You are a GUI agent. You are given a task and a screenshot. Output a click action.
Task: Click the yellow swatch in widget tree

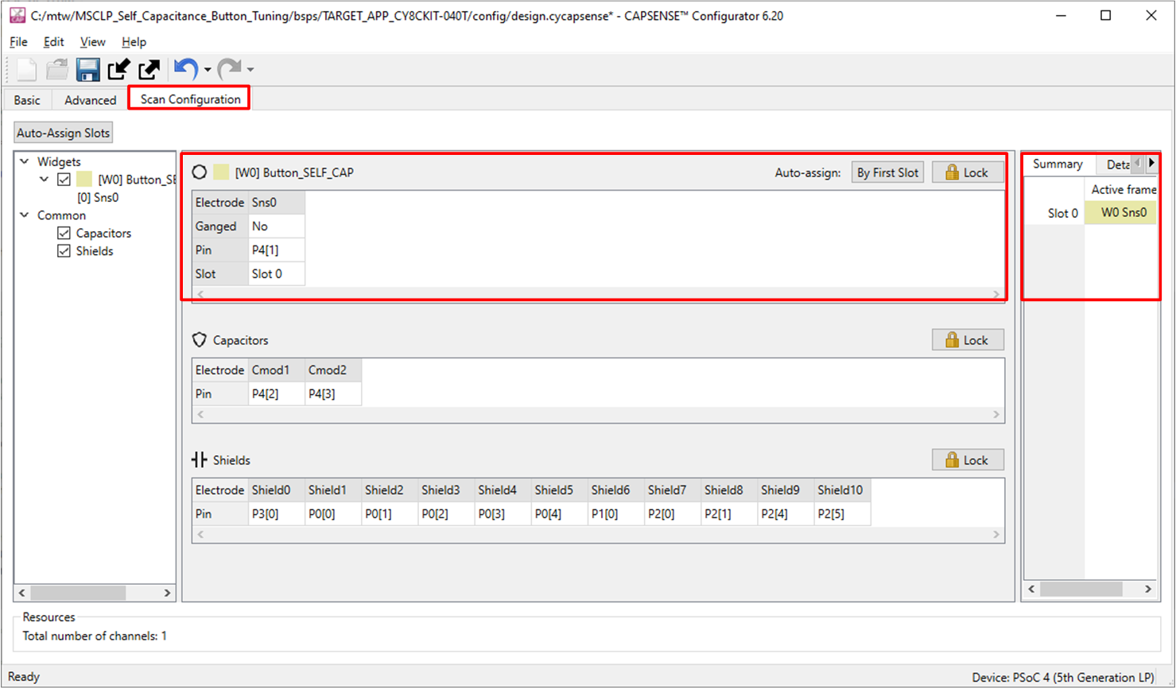(x=83, y=180)
